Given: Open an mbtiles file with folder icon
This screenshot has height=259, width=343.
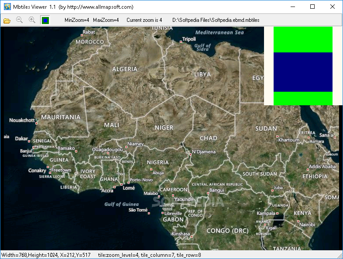Looking at the screenshot, I should pyautogui.click(x=7, y=21).
